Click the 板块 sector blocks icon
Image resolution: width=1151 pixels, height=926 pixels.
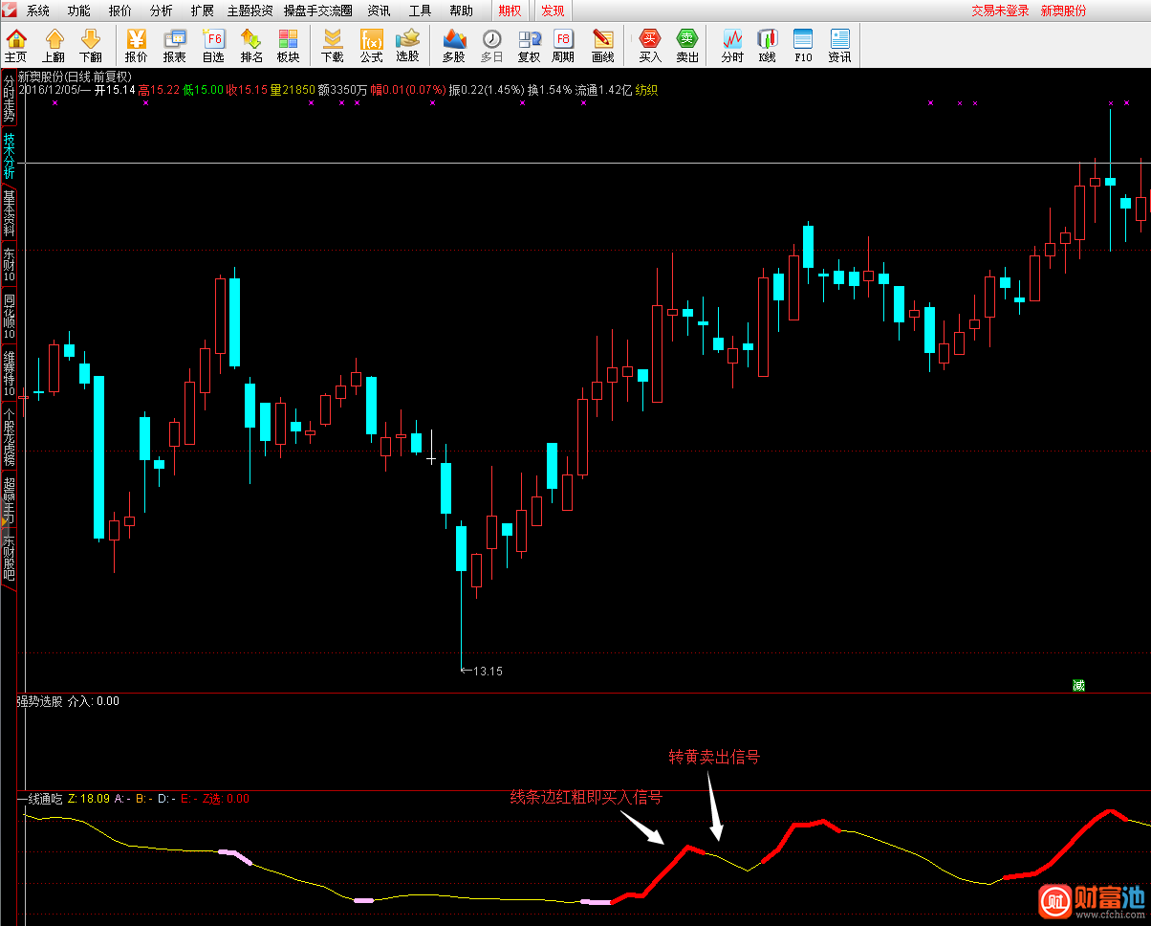pyautogui.click(x=288, y=45)
